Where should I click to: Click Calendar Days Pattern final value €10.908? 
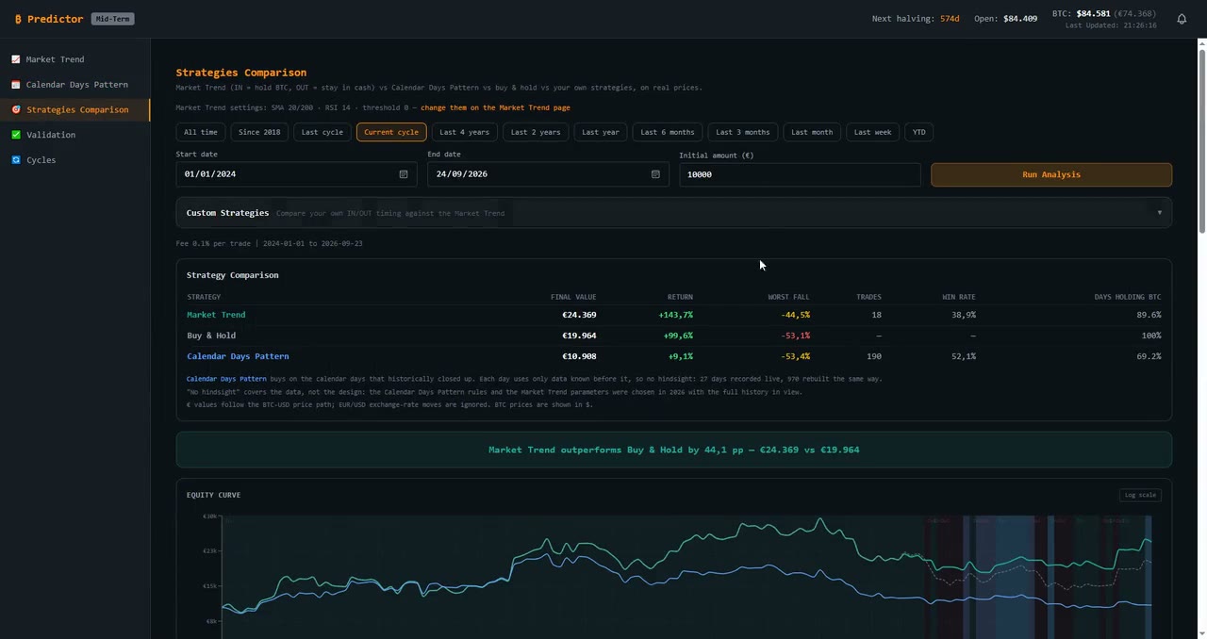[579, 356]
